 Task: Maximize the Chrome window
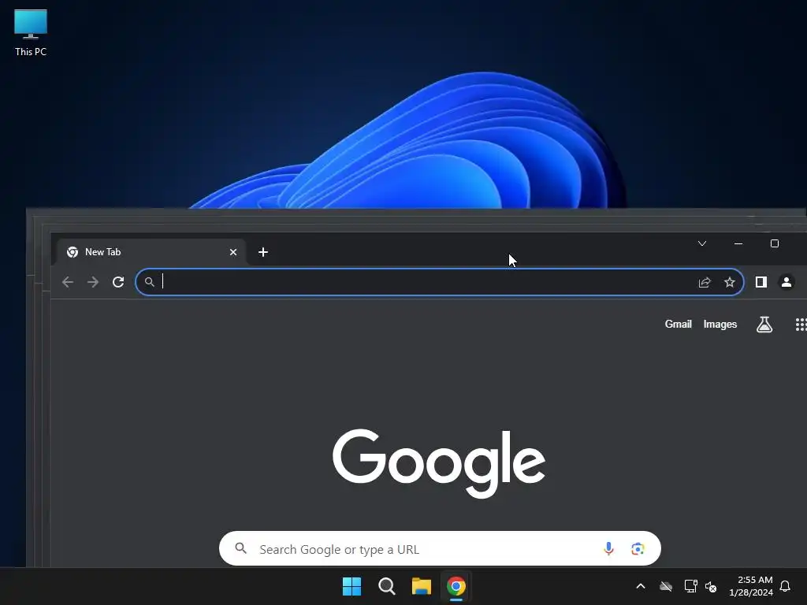click(775, 243)
